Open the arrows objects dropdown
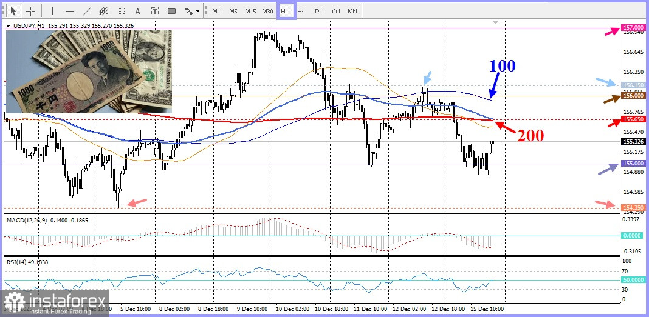 [191, 11]
